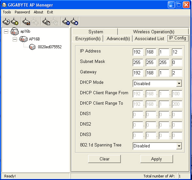192x180 pixels.
Task: Click DHCP Client Range To last octet 200
Action: pyautogui.click(x=177, y=104)
